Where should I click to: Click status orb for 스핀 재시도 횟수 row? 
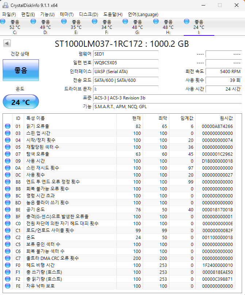(x=8, y=168)
